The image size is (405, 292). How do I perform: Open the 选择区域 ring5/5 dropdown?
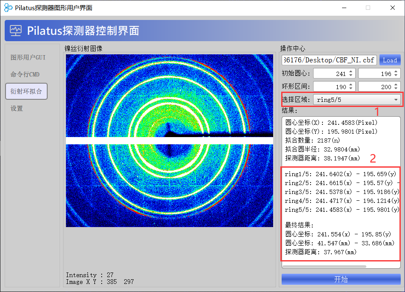(357, 100)
